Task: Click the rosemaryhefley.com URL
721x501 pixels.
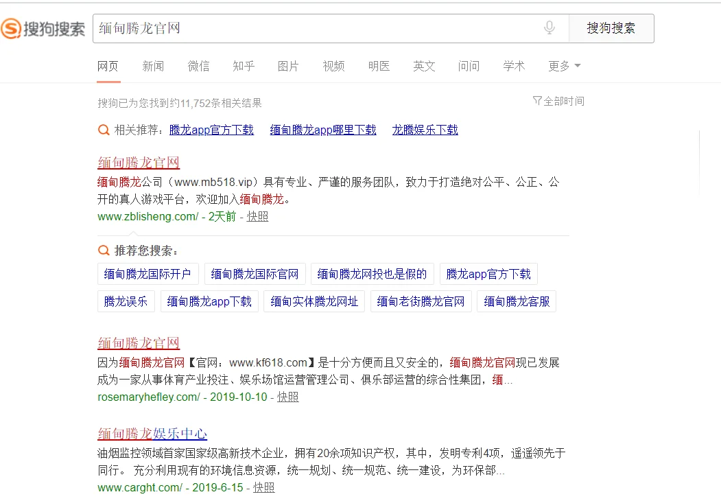Action: (x=149, y=397)
